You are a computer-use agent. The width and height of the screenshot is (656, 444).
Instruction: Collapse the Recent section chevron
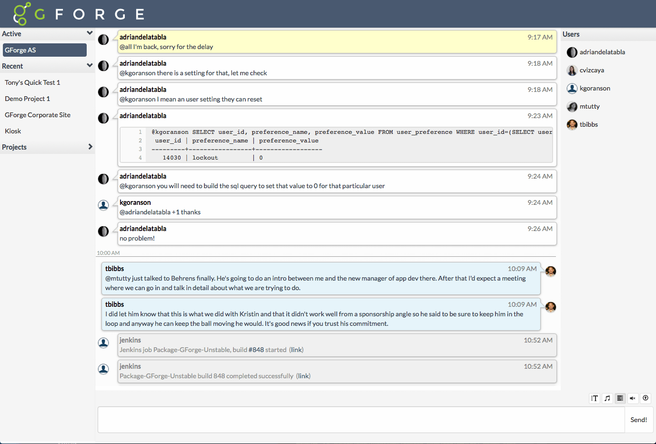click(89, 66)
